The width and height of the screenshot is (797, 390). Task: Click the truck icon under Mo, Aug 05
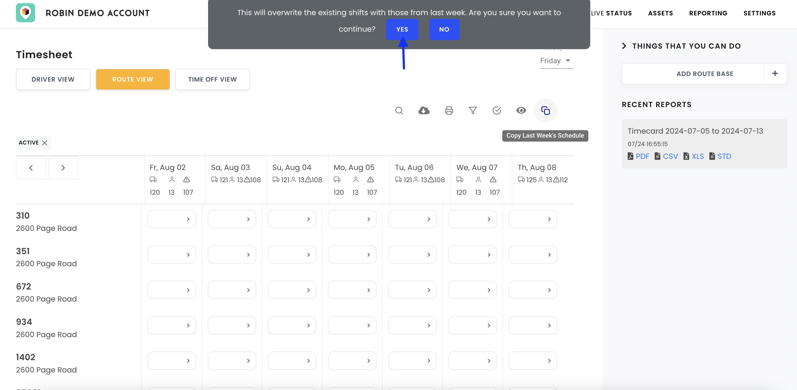337,179
